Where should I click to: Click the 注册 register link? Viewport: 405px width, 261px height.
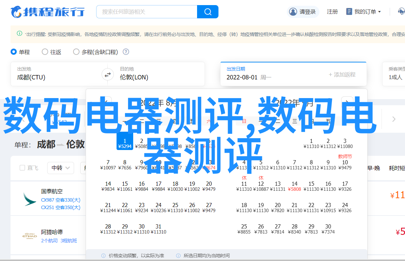pyautogui.click(x=332, y=12)
